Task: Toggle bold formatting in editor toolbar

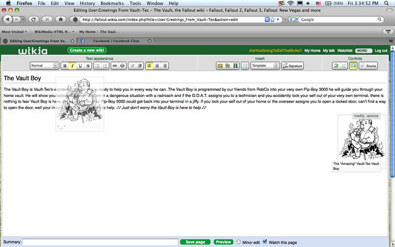Action: pyautogui.click(x=65, y=66)
